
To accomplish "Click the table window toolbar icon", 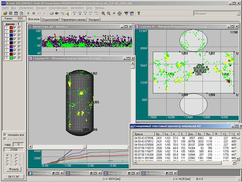I will tap(16, 14).
